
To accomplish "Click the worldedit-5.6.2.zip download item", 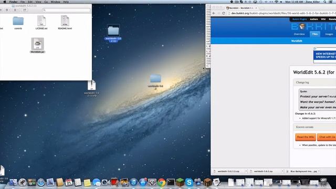I will point(264,171).
